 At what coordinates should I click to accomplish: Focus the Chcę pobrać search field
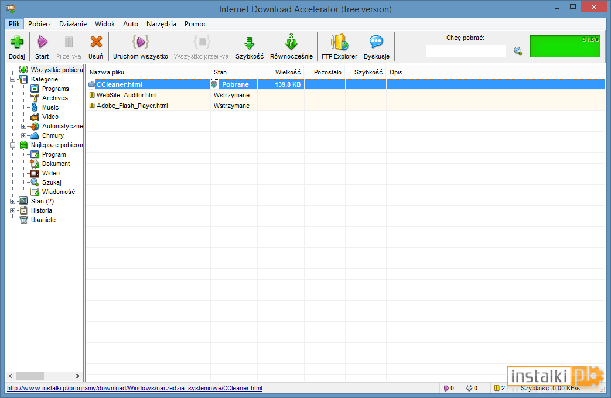[466, 51]
